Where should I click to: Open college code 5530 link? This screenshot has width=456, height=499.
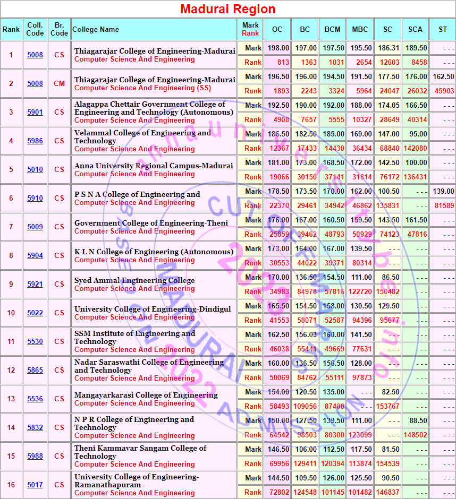click(35, 342)
